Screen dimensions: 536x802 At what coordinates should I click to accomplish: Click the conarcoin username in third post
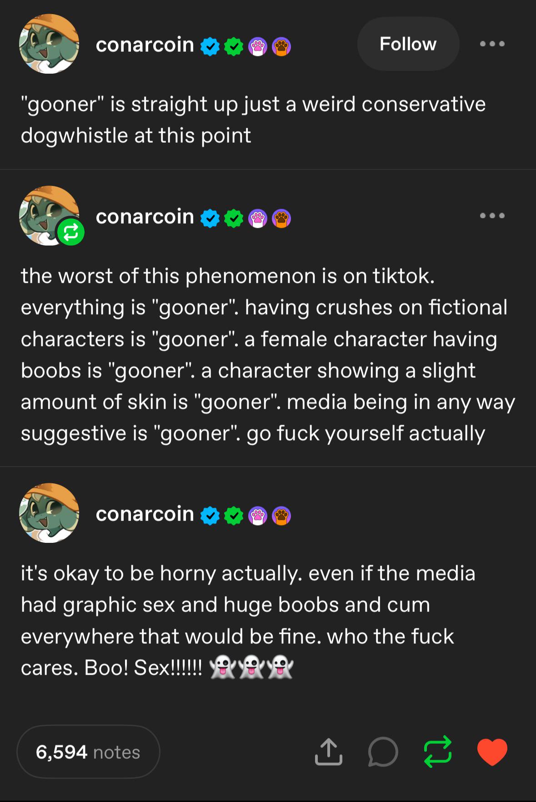[145, 514]
